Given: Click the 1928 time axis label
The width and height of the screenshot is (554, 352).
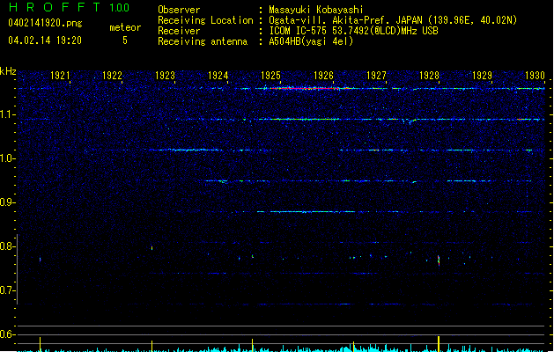Looking at the screenshot, I should coord(429,76).
